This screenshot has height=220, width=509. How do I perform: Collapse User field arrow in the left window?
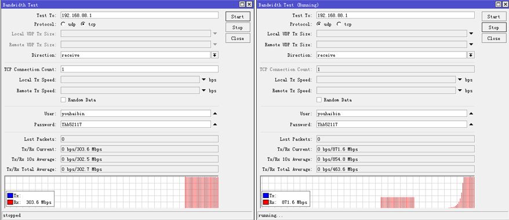coord(215,113)
